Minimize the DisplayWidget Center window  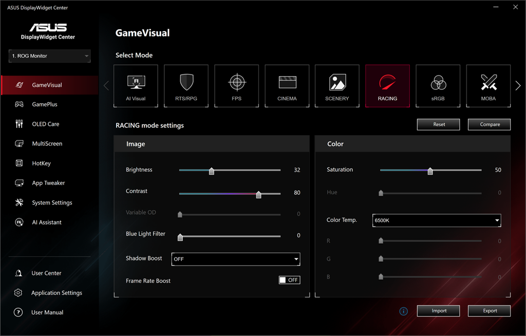496,7
